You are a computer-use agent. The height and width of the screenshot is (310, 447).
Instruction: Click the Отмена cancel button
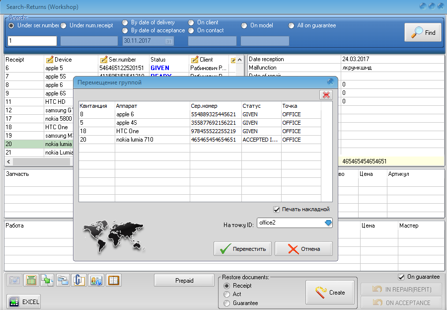[x=303, y=249]
